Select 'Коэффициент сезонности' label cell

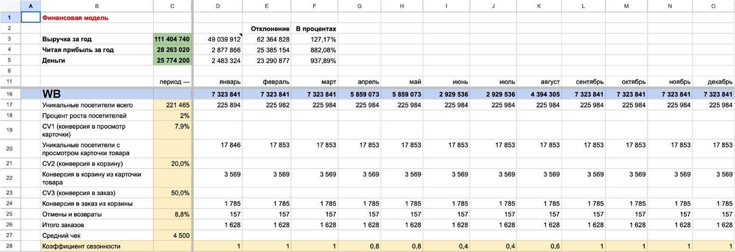click(x=97, y=246)
